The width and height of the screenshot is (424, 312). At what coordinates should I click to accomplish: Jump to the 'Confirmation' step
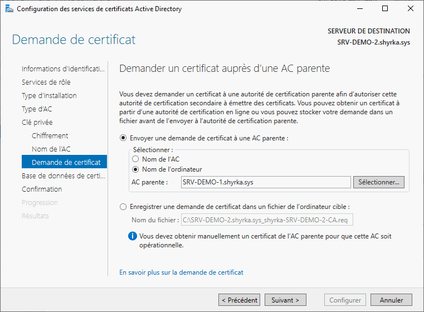point(42,189)
